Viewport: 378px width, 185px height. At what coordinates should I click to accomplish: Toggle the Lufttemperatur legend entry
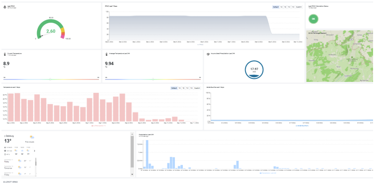[x=99, y=126]
